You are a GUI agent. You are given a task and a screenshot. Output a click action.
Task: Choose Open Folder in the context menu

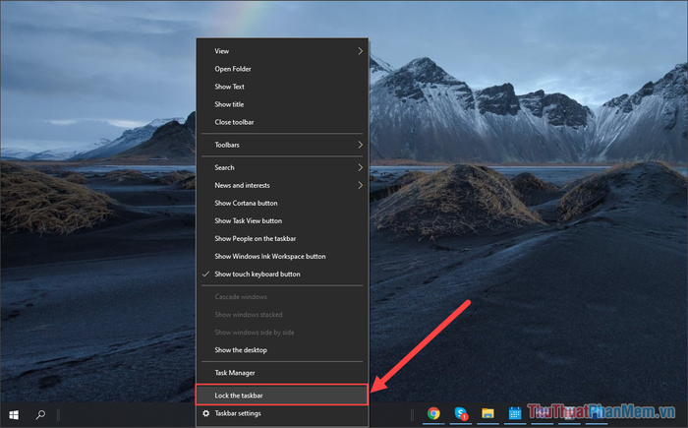282,69
